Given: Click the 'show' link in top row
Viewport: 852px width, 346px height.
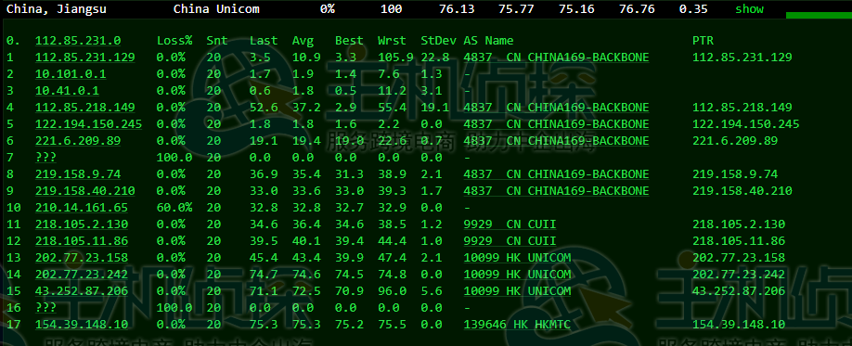Looking at the screenshot, I should click(749, 8).
